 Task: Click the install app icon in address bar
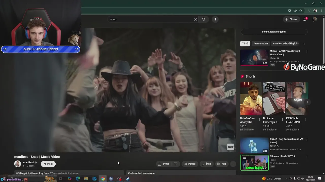290,11
